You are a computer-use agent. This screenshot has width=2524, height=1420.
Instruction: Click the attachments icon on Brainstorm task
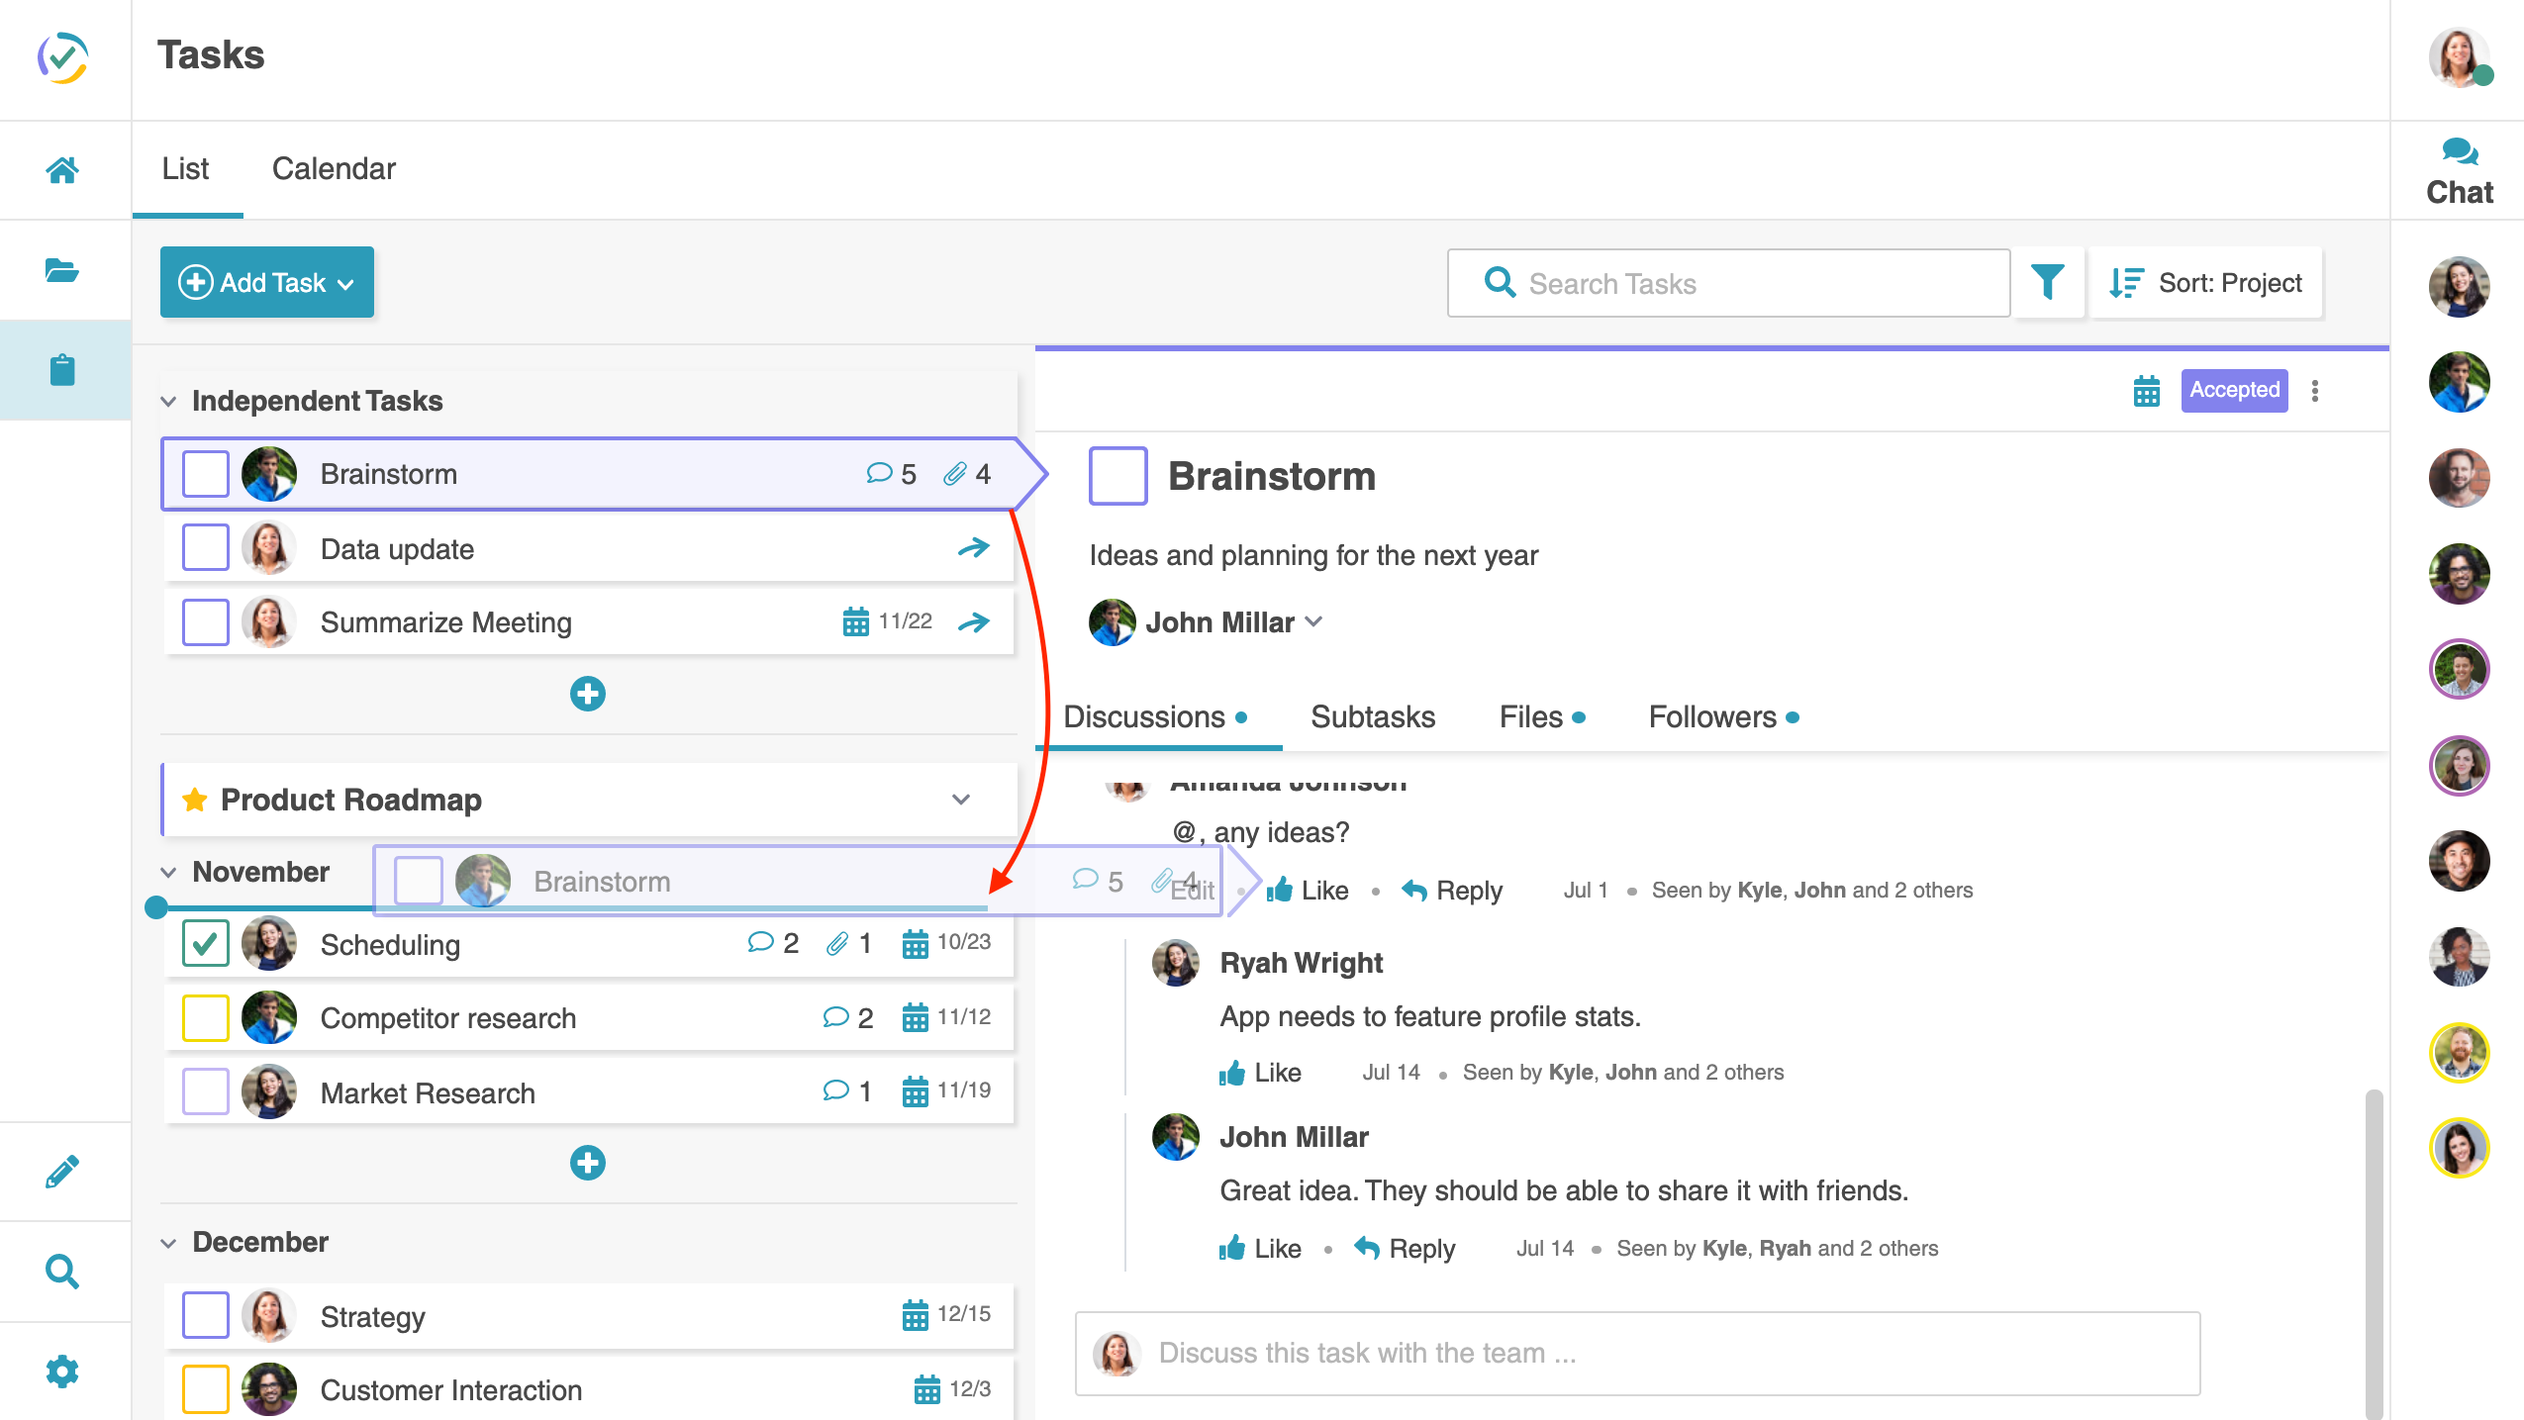[x=955, y=473]
